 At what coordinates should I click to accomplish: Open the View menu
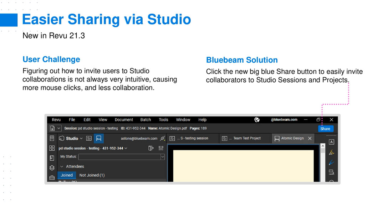tap(103, 120)
